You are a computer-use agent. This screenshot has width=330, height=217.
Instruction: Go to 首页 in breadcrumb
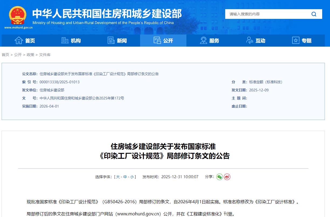pyautogui.click(x=5, y=55)
